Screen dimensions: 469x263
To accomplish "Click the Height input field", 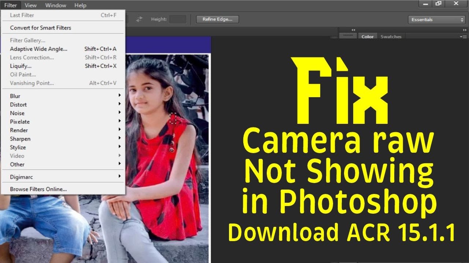I will 178,19.
